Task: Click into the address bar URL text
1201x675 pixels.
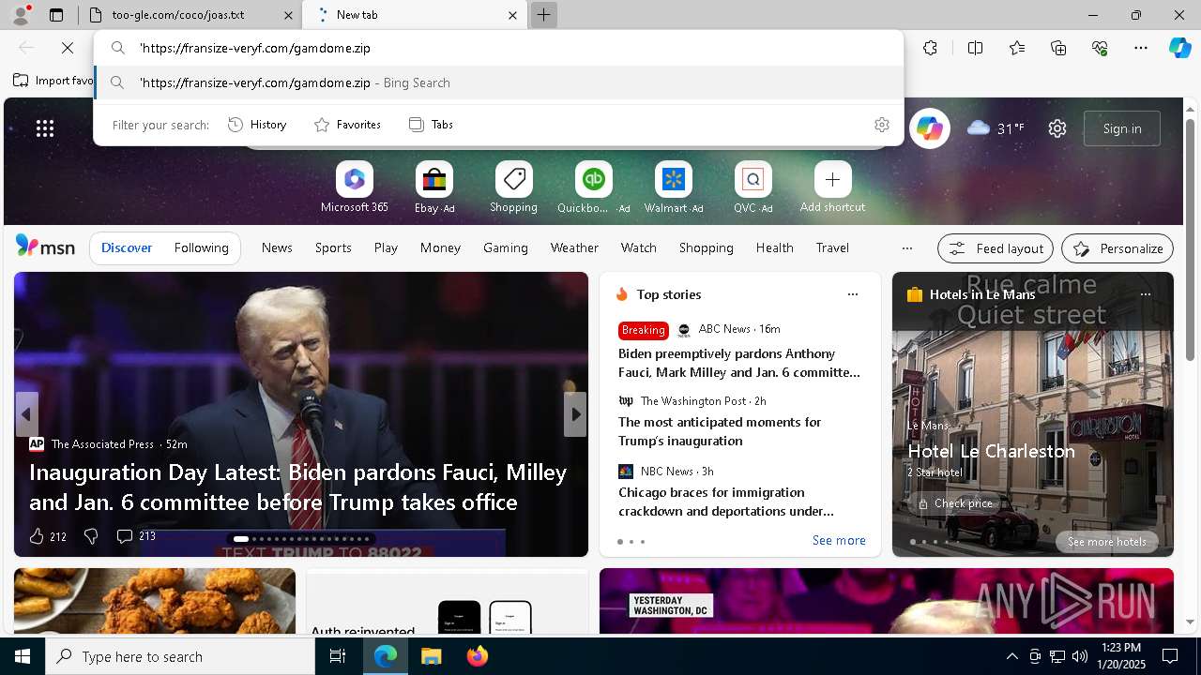Action: click(255, 48)
